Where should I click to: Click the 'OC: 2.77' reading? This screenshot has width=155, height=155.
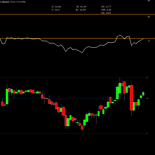[106, 7]
